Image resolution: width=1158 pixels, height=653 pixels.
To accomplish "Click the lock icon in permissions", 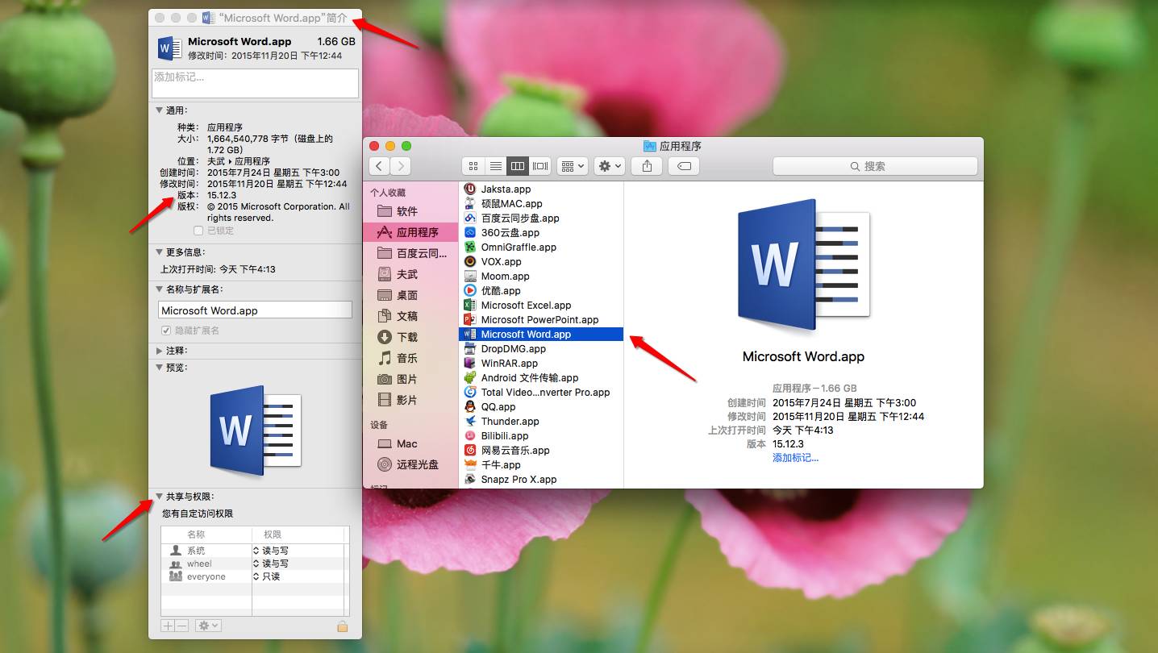I will point(342,626).
